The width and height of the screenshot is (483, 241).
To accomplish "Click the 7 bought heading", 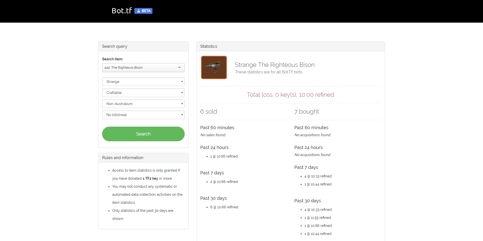I will tap(307, 112).
